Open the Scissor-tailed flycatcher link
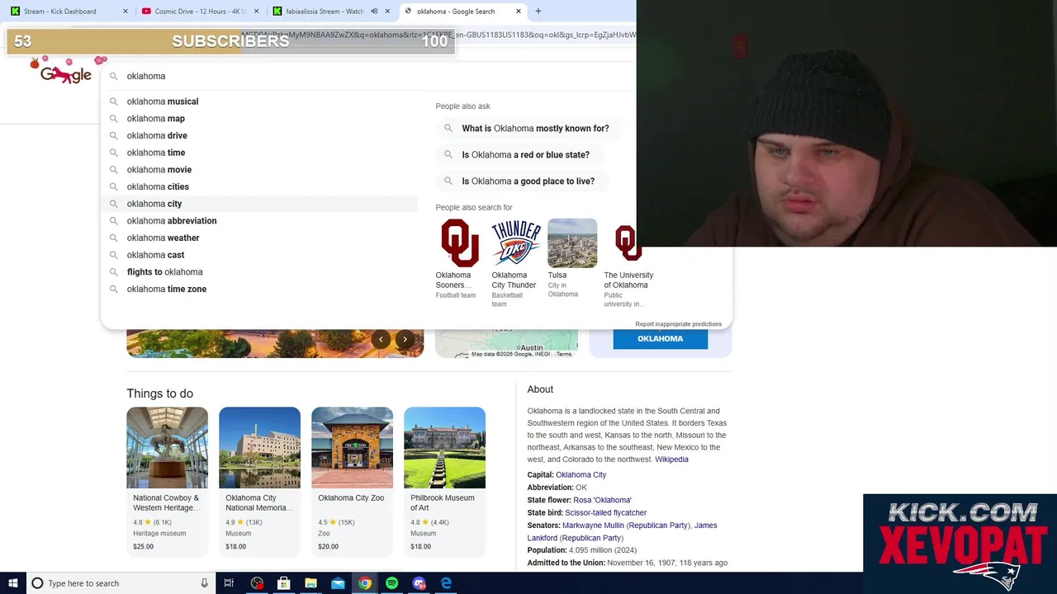The image size is (1057, 594). click(605, 513)
